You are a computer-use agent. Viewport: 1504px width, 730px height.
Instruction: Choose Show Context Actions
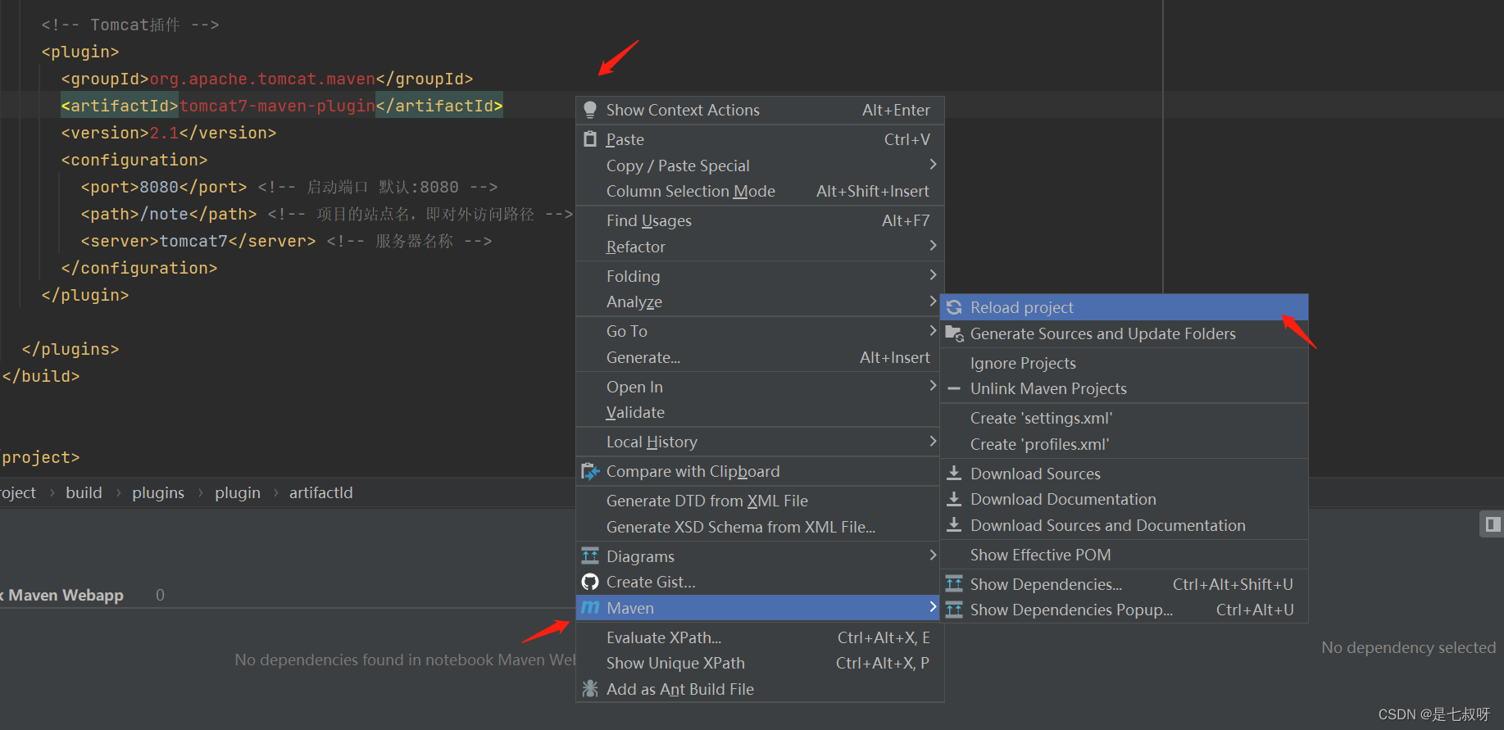pyautogui.click(x=760, y=110)
